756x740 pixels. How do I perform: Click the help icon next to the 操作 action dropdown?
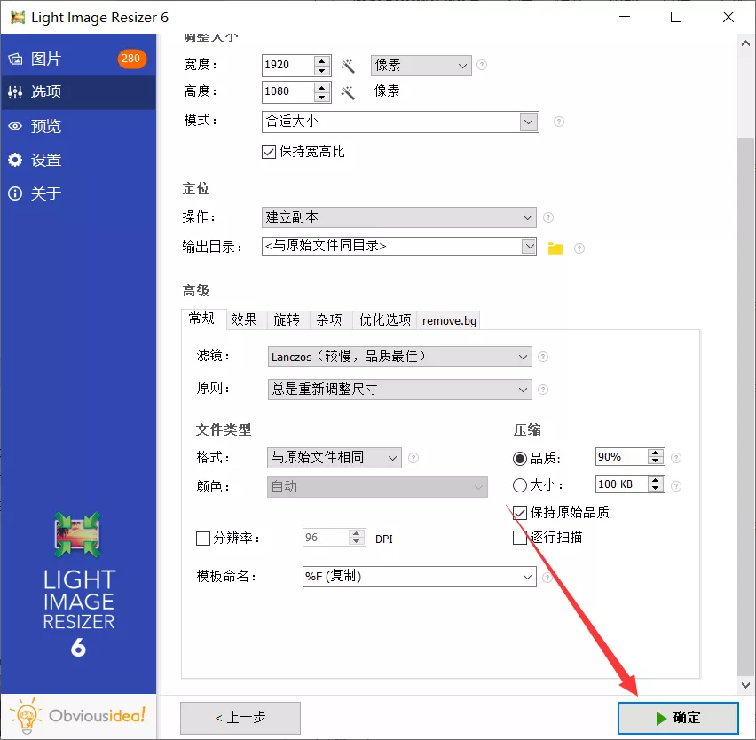tap(548, 217)
